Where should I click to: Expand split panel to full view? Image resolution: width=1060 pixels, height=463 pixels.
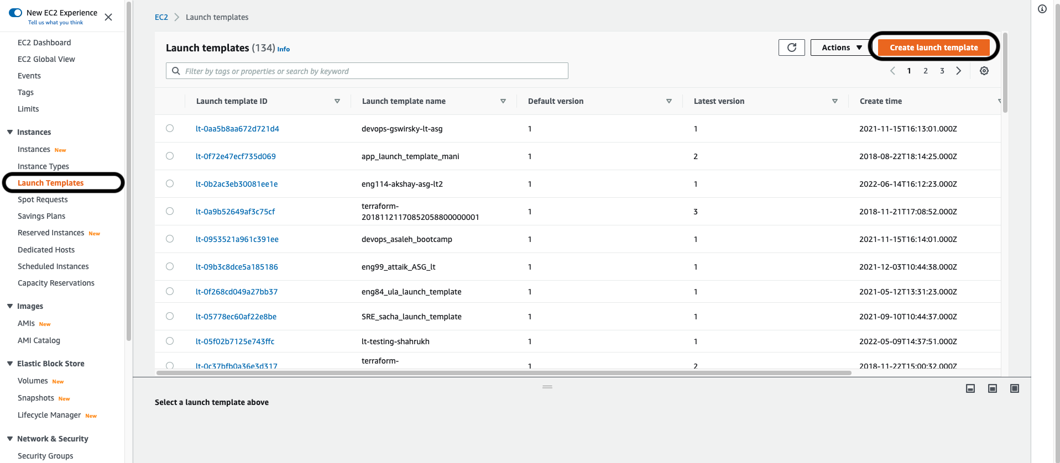pos(1015,388)
